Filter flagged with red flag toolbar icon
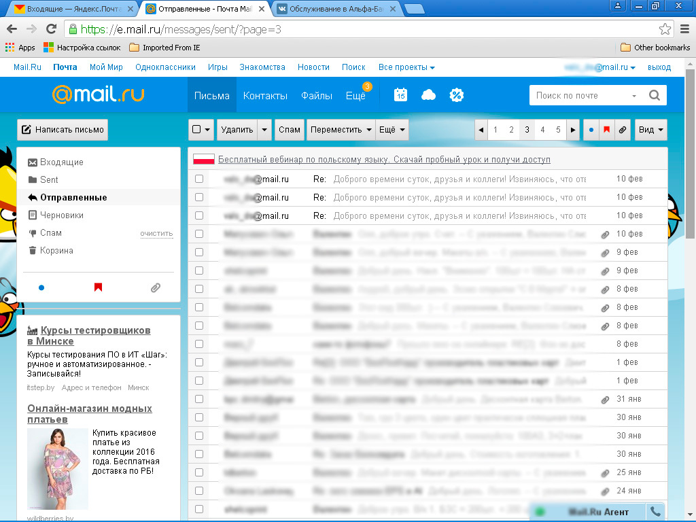 tap(606, 130)
